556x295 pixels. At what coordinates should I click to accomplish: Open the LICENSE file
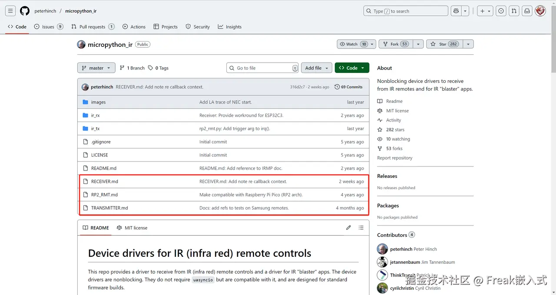[99, 155]
